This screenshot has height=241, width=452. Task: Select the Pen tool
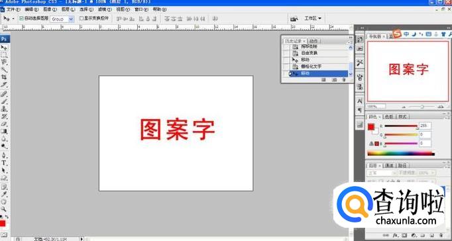click(4, 155)
